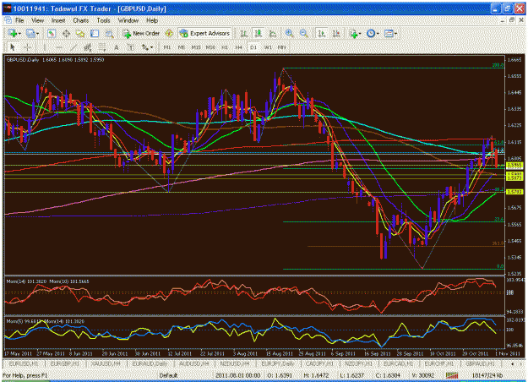Pick the Equidistant Channel tool
This screenshot has width=528, height=382.
pos(87,47)
